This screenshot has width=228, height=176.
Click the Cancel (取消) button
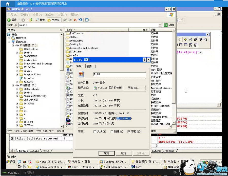point(123,153)
